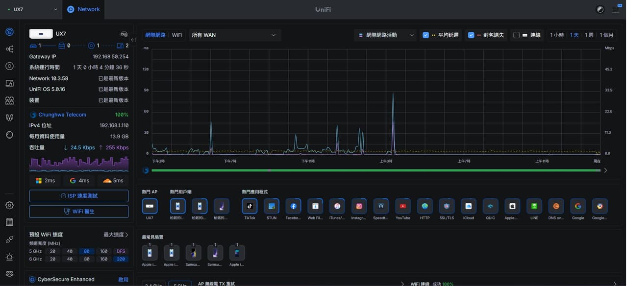Open Chunghwa Telecom ISP link

pyautogui.click(x=62, y=115)
